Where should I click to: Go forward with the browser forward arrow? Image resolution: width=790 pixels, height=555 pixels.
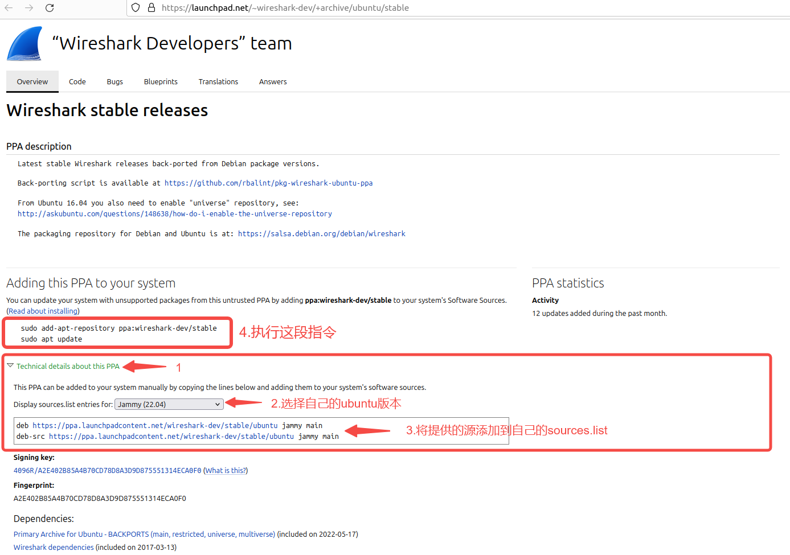[29, 8]
